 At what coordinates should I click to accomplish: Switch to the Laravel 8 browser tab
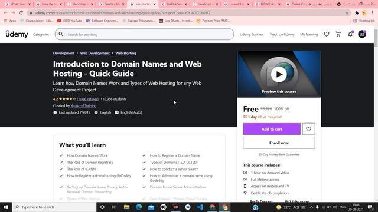[236, 4]
